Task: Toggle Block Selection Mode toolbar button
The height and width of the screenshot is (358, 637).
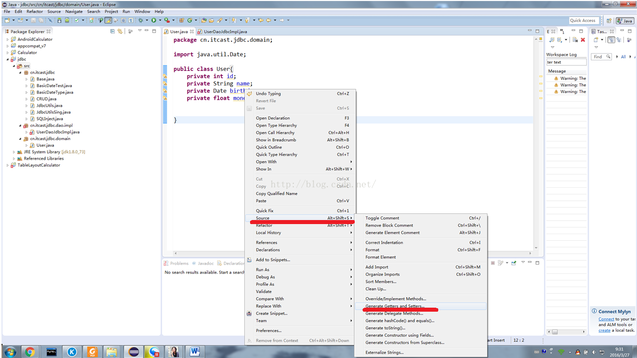Action: tap(123, 20)
